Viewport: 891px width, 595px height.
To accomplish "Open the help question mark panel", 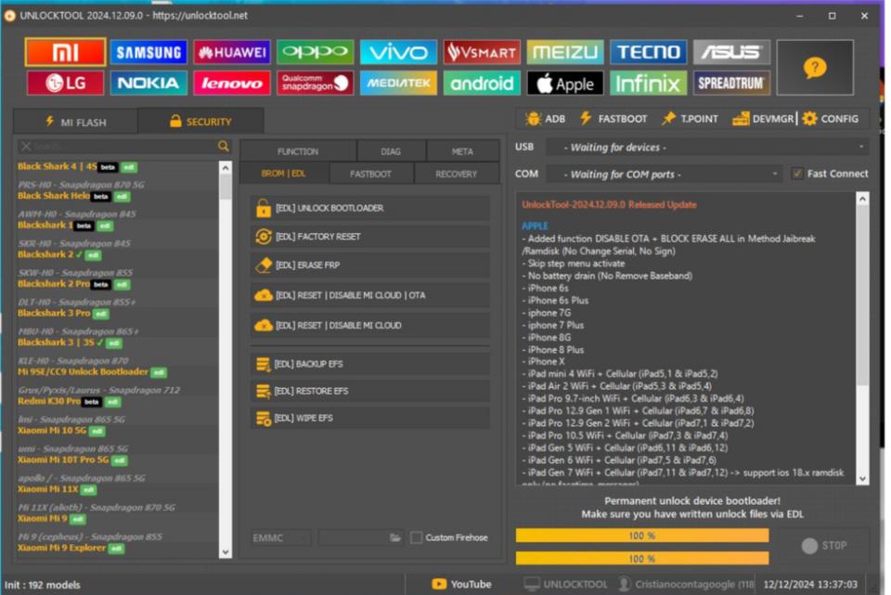I will pos(815,68).
